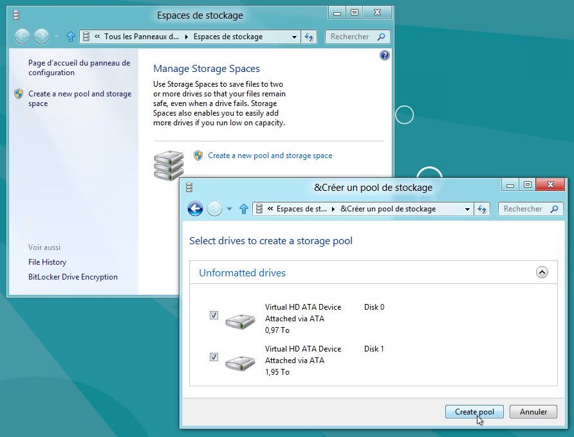The height and width of the screenshot is (437, 574).
Task: Open BitLocker Drive Encryption link
Action: 73,277
